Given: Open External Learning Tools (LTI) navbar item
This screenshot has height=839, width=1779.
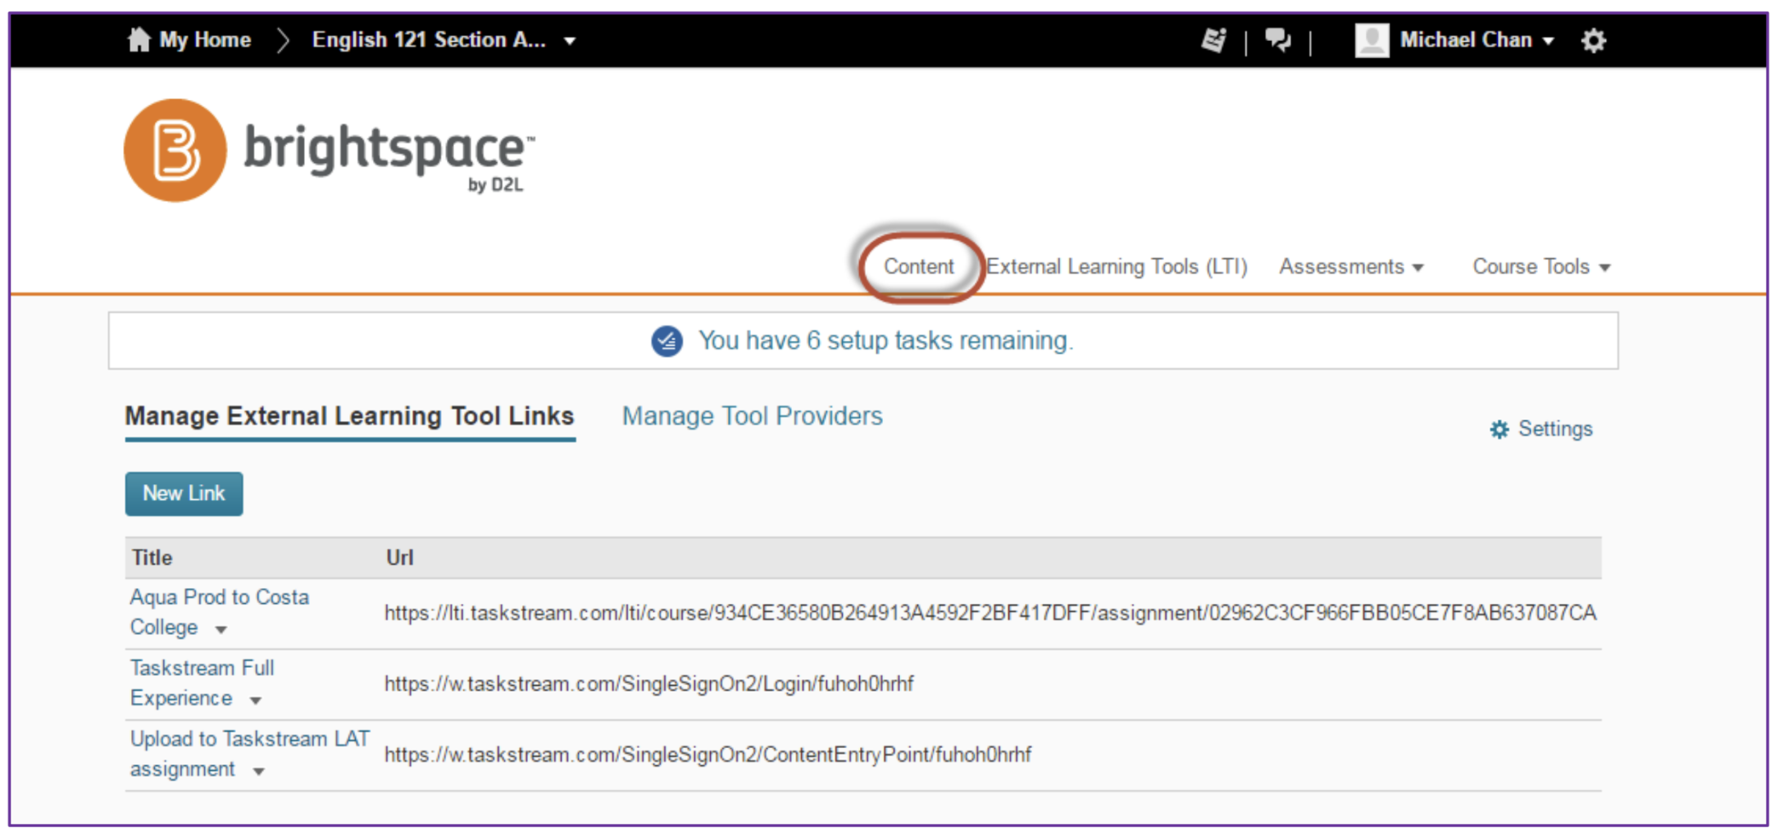Looking at the screenshot, I should coord(1117,266).
